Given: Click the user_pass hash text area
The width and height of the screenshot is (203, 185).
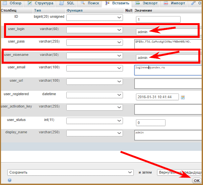Looking at the screenshot, I should click(168, 44).
